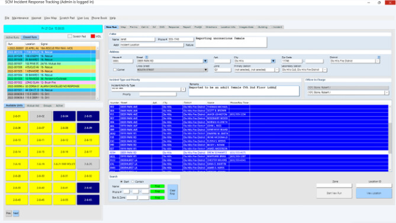Click the caller Name input field
The image size is (396, 223).
(137, 39)
